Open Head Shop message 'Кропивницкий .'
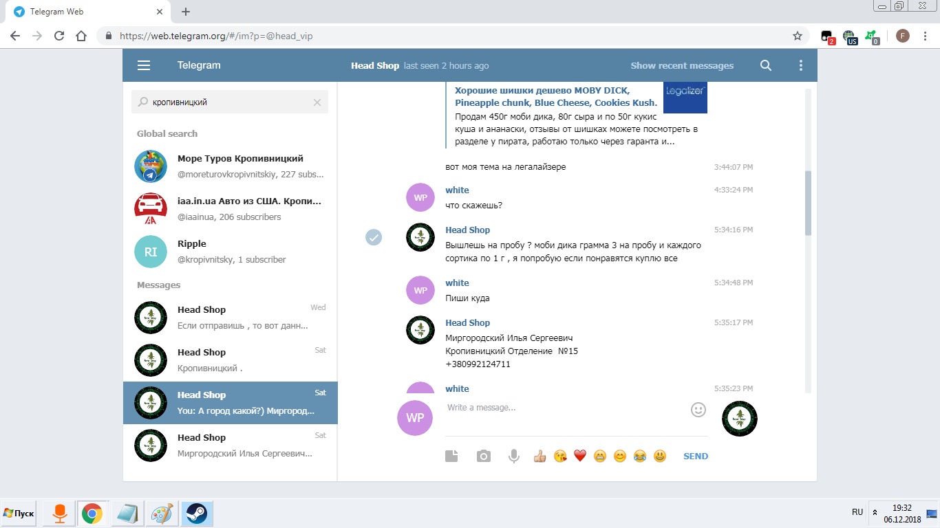Screen dimensions: 940x528 pyautogui.click(x=231, y=360)
